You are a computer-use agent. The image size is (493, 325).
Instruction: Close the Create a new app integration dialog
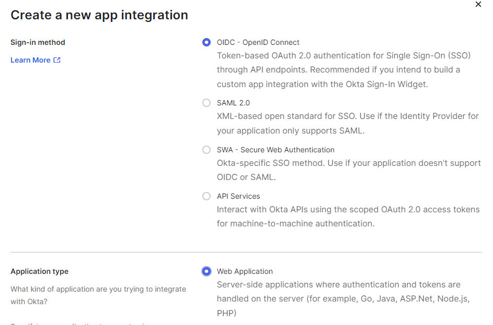coord(478,4)
